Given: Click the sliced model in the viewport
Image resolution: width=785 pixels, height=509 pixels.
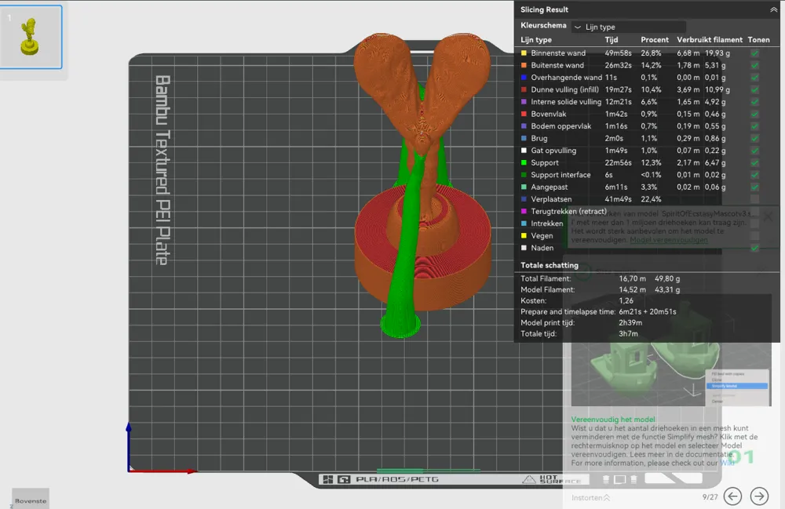Looking at the screenshot, I should pyautogui.click(x=423, y=170).
